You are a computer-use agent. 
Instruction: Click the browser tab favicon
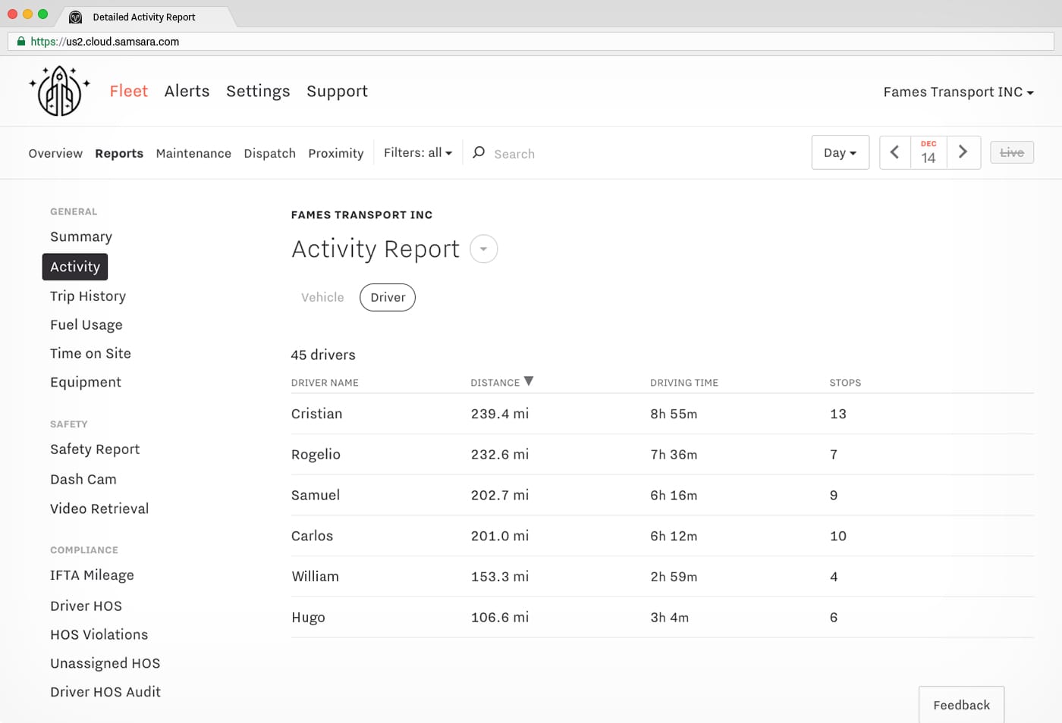click(76, 17)
